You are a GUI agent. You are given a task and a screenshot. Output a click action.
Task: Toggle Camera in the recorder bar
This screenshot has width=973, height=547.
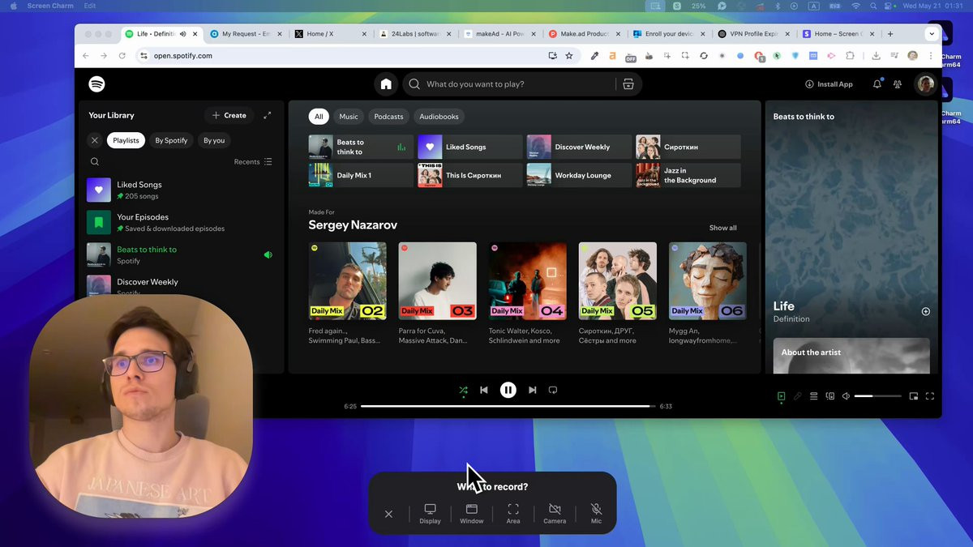click(x=555, y=514)
